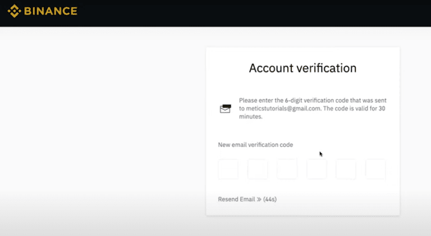Click the 'Please enter the 6-digit' instruction text
431x236 pixels.
(270, 100)
